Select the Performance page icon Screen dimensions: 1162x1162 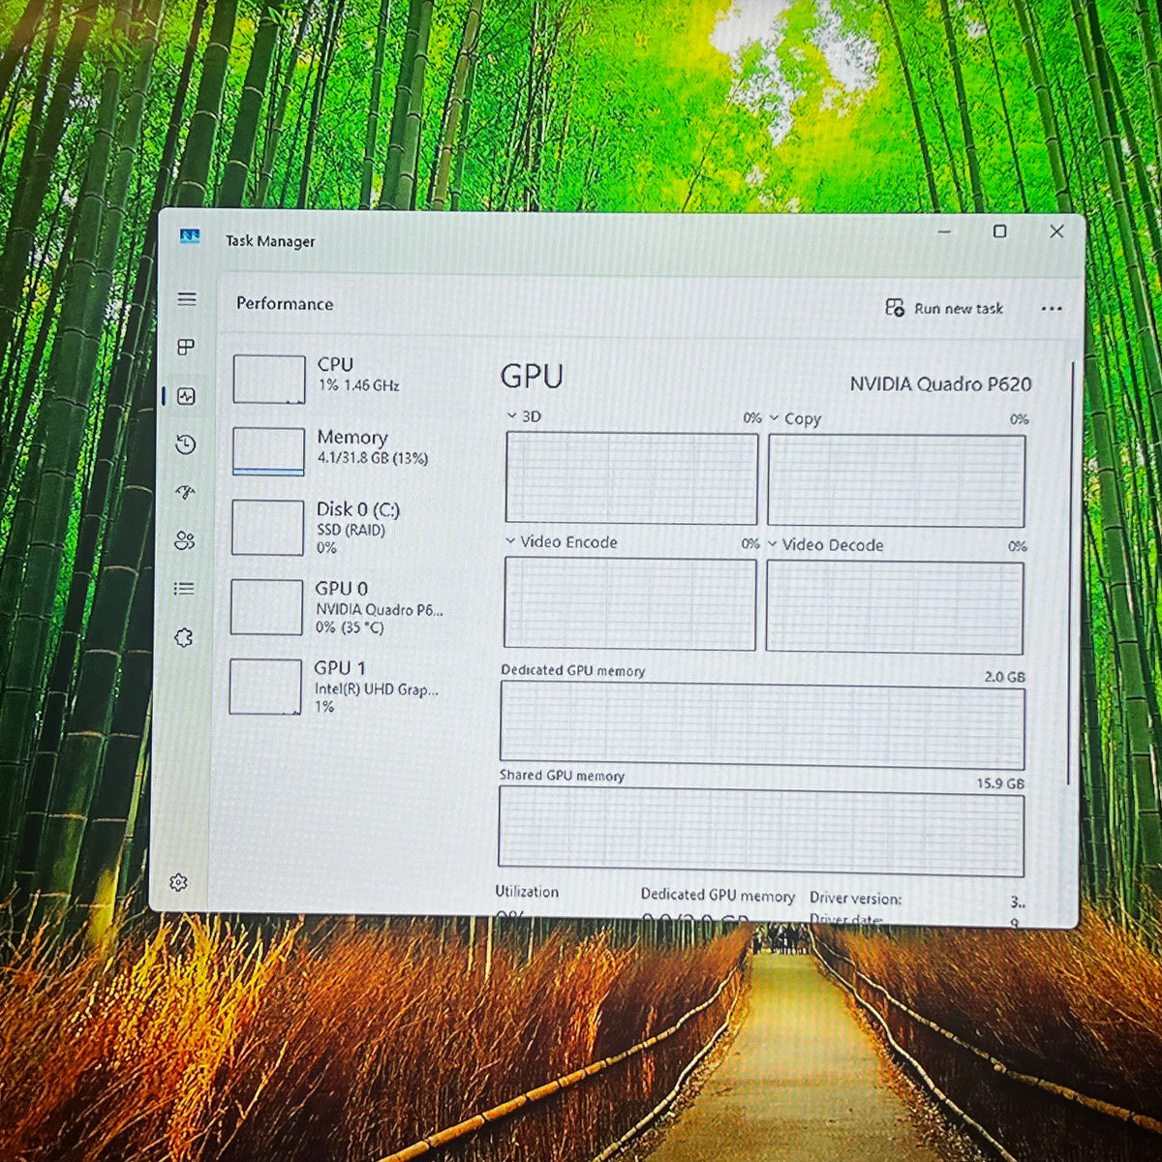click(186, 396)
